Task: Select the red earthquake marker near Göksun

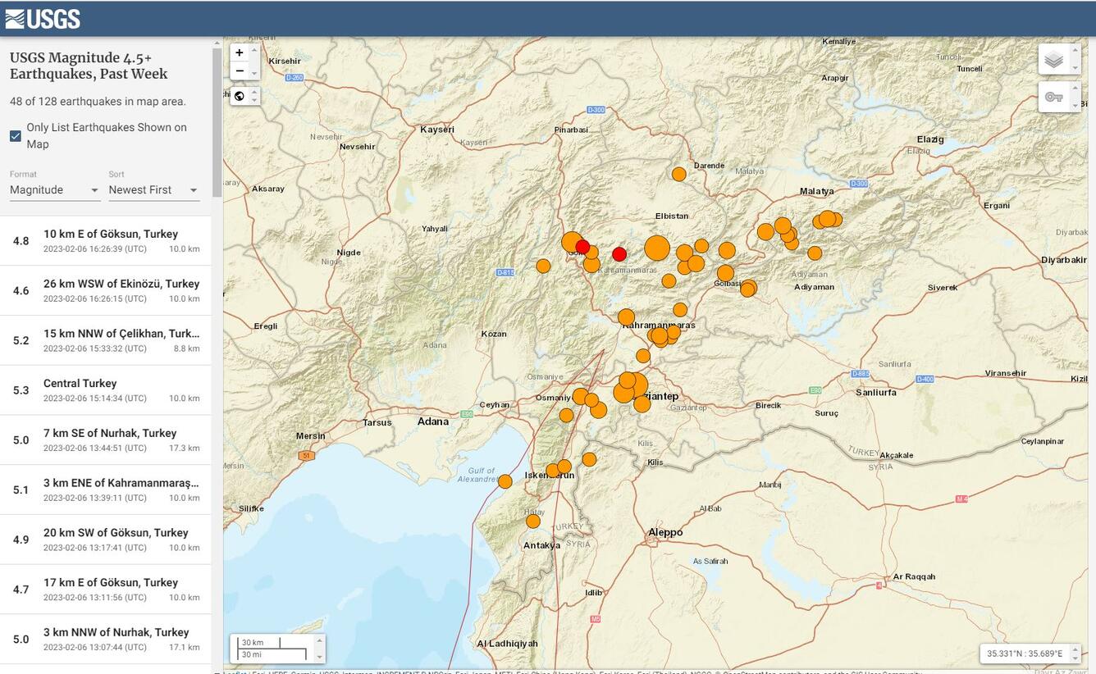Action: [583, 246]
